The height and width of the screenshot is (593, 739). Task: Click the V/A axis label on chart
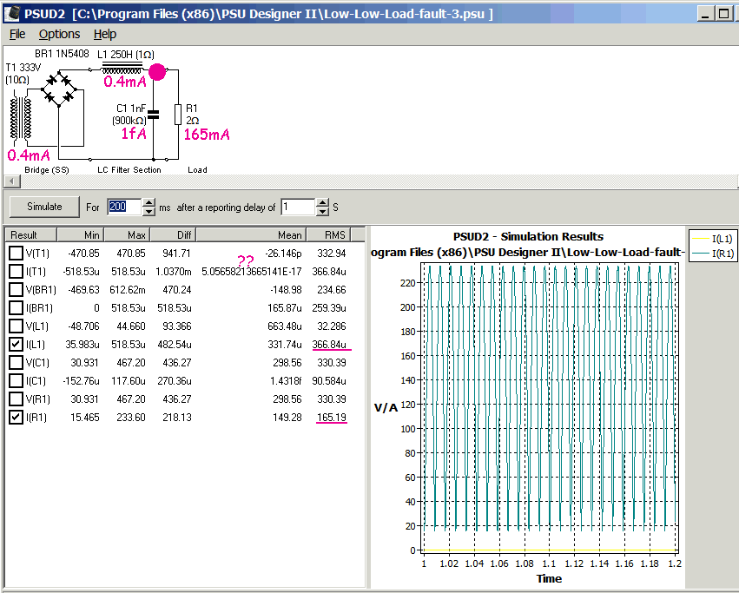point(386,408)
